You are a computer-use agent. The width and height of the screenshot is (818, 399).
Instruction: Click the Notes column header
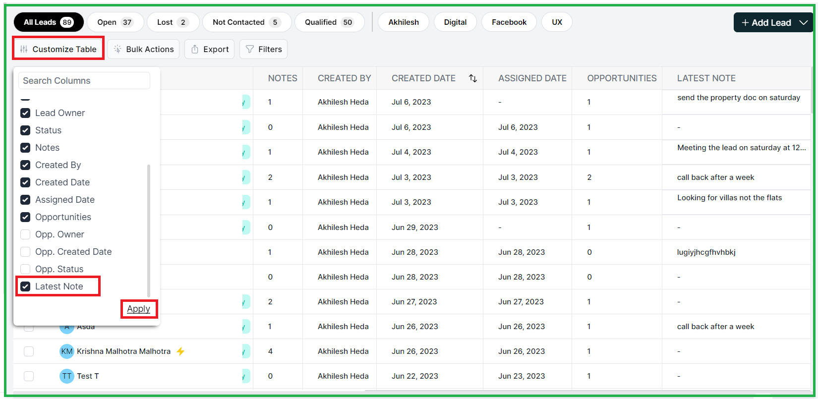point(283,78)
